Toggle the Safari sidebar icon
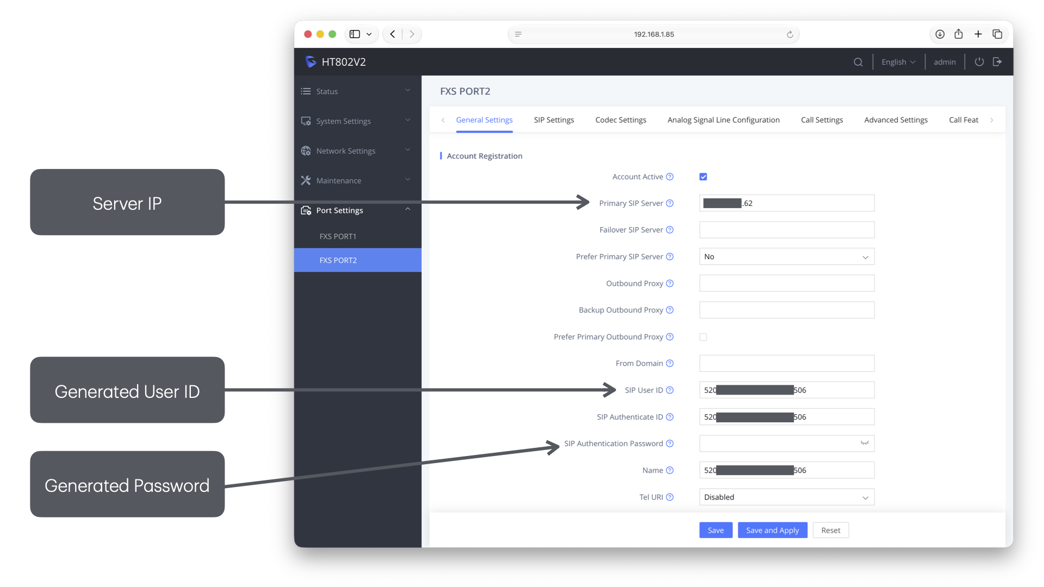 pyautogui.click(x=355, y=34)
